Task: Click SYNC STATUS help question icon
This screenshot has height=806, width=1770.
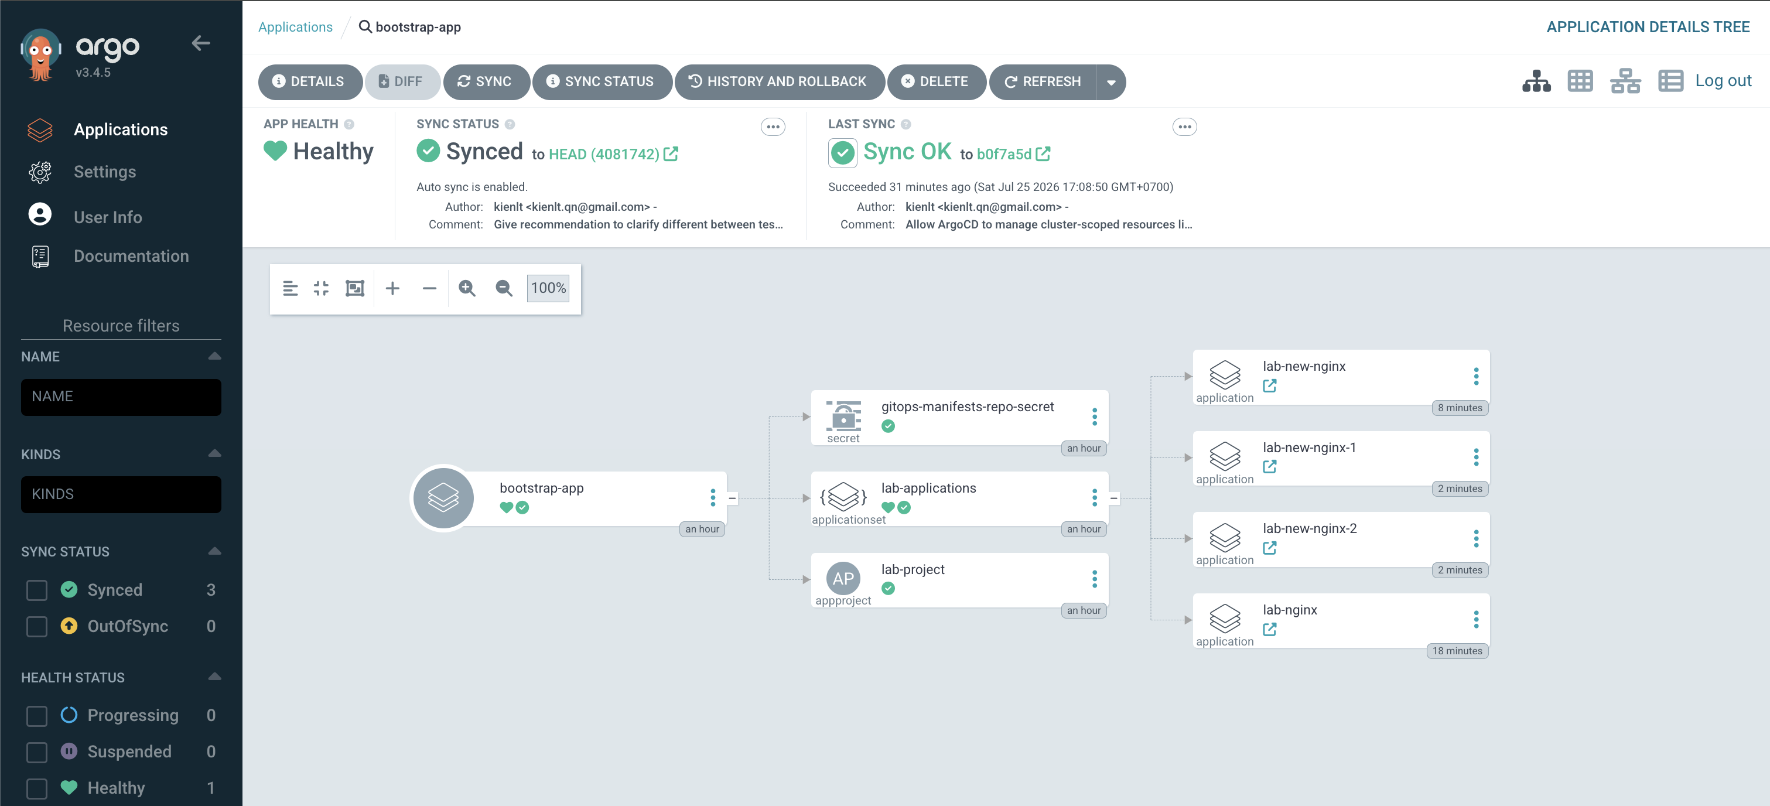Action: tap(510, 124)
